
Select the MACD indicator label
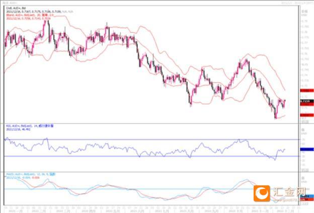31,174
